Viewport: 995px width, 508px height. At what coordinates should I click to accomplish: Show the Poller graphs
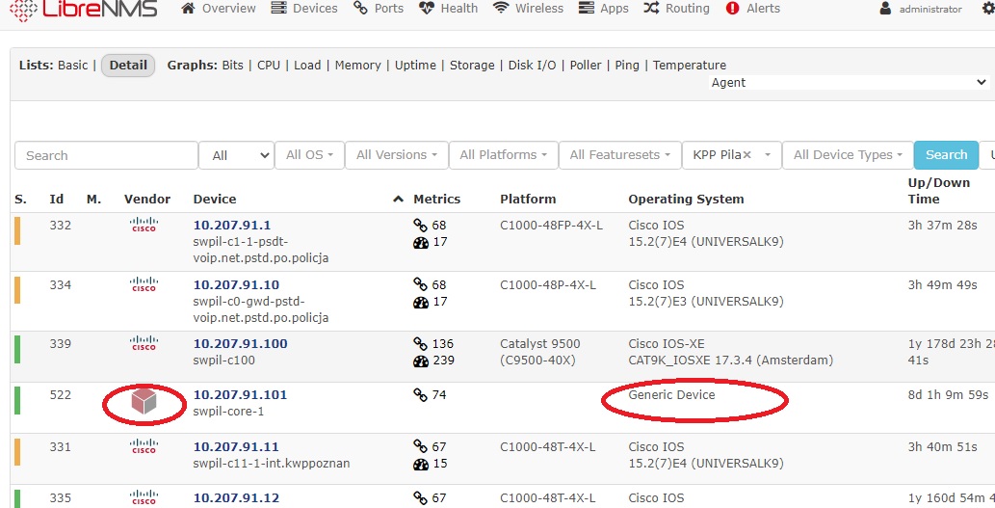click(586, 65)
